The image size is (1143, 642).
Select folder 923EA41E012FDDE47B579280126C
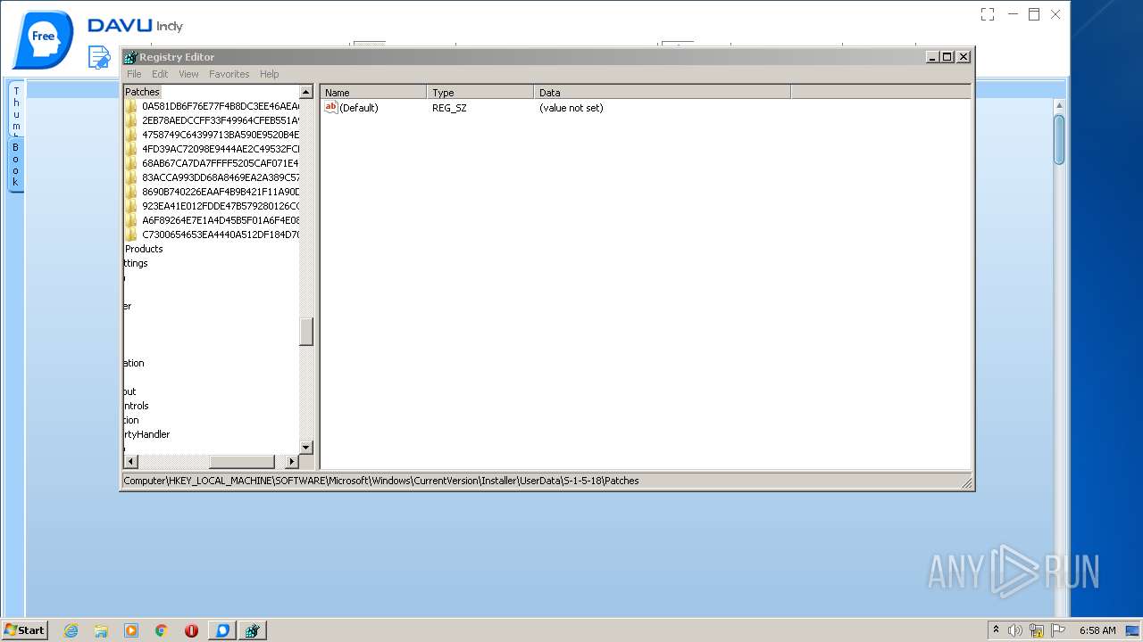click(x=221, y=206)
